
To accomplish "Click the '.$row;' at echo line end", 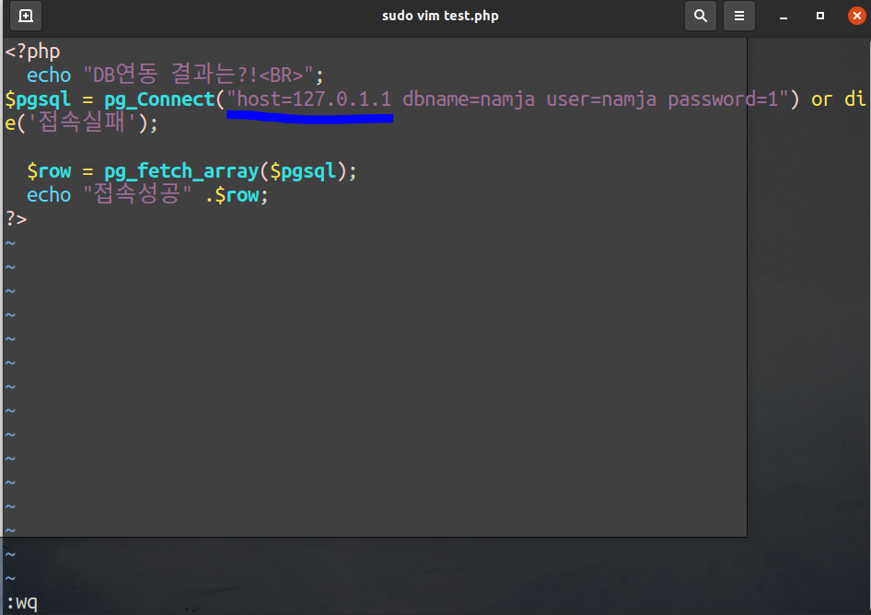I will pyautogui.click(x=237, y=195).
